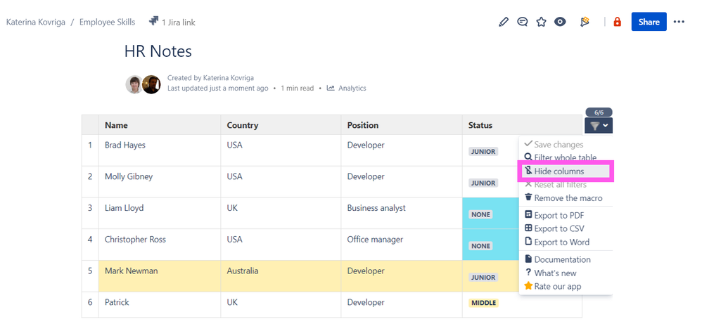Select Hide columns from the menu
The width and height of the screenshot is (702, 331).
(x=559, y=171)
